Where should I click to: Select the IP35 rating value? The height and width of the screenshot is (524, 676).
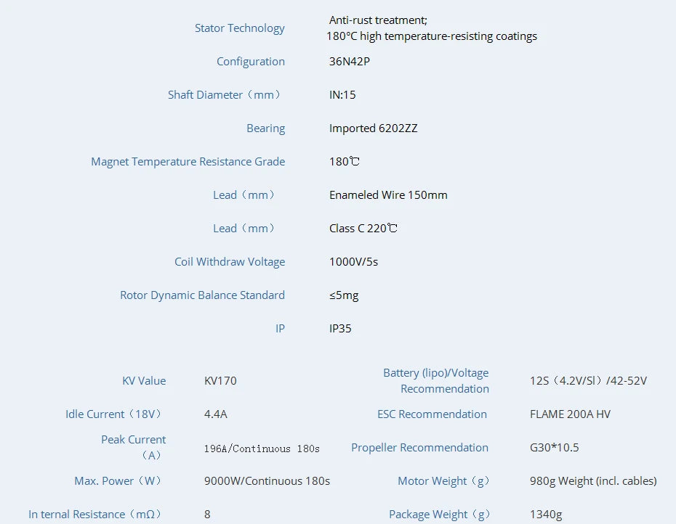pos(340,328)
